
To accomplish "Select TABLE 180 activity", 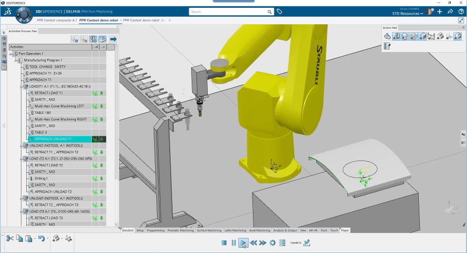I will tap(43, 113).
